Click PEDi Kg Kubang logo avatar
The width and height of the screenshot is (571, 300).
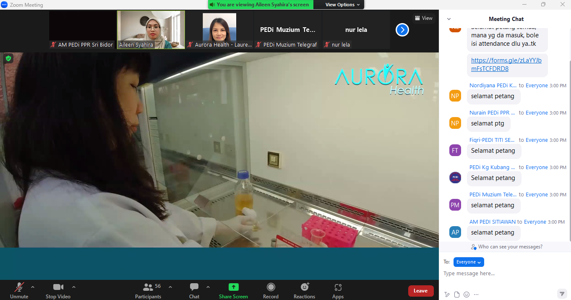coord(455,177)
